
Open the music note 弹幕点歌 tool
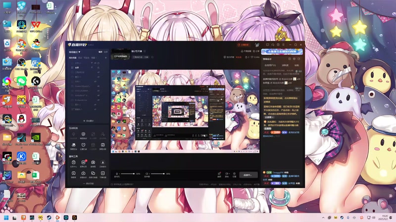[x=103, y=146]
